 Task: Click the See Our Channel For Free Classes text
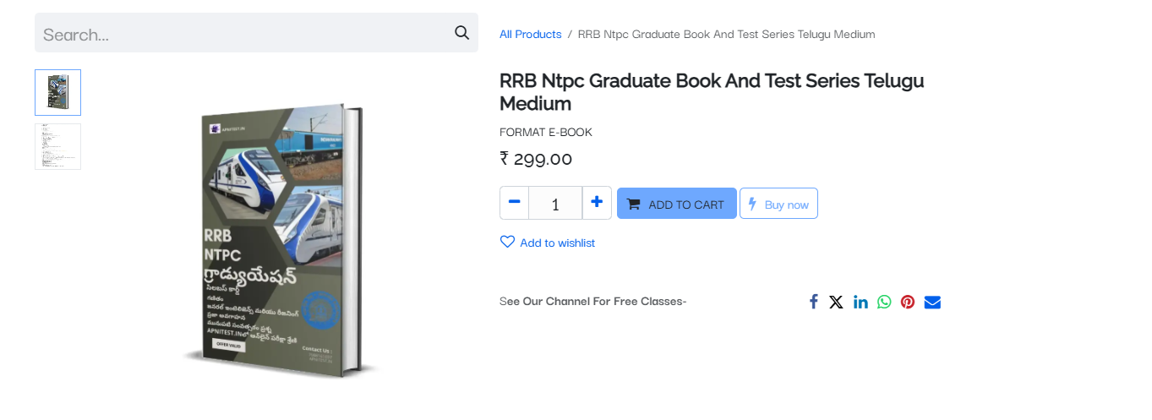click(592, 301)
